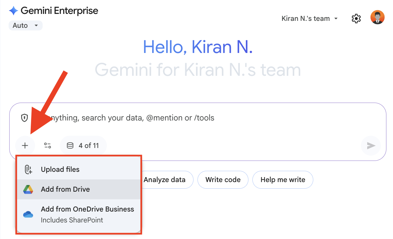
Task: Click the Help me write chip
Action: pos(283,180)
